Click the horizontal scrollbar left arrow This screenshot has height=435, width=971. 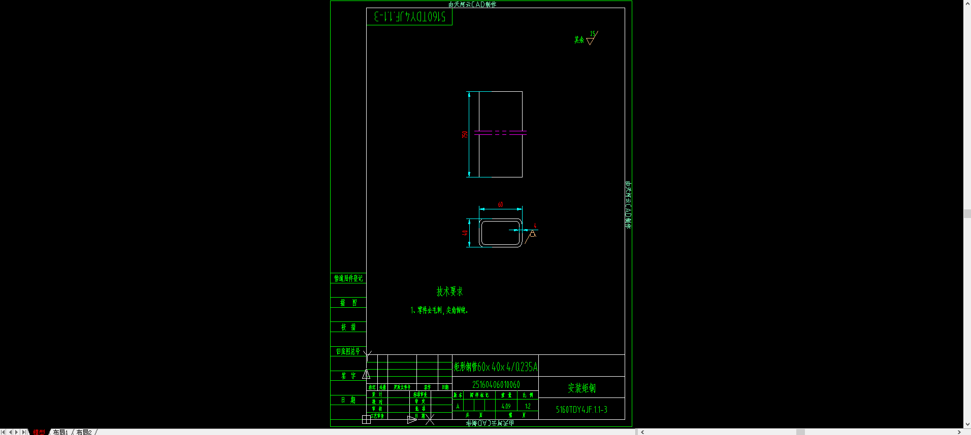[642, 432]
